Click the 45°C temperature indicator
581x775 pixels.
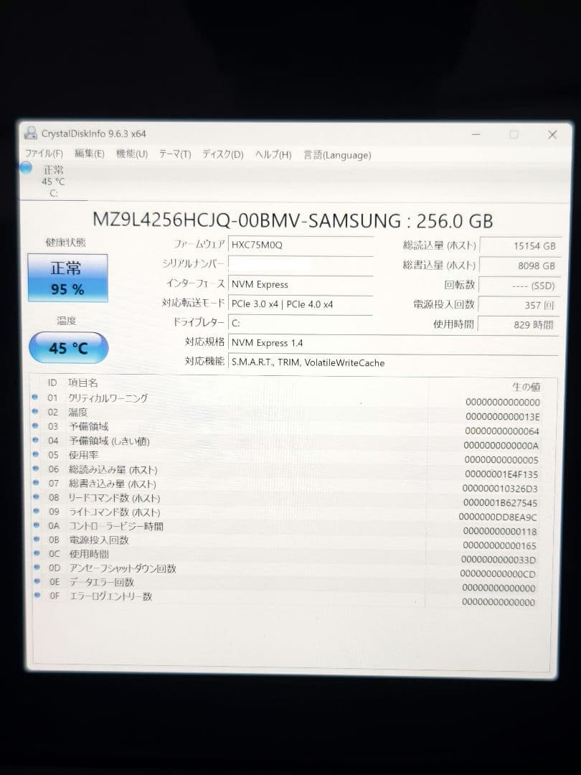point(68,348)
